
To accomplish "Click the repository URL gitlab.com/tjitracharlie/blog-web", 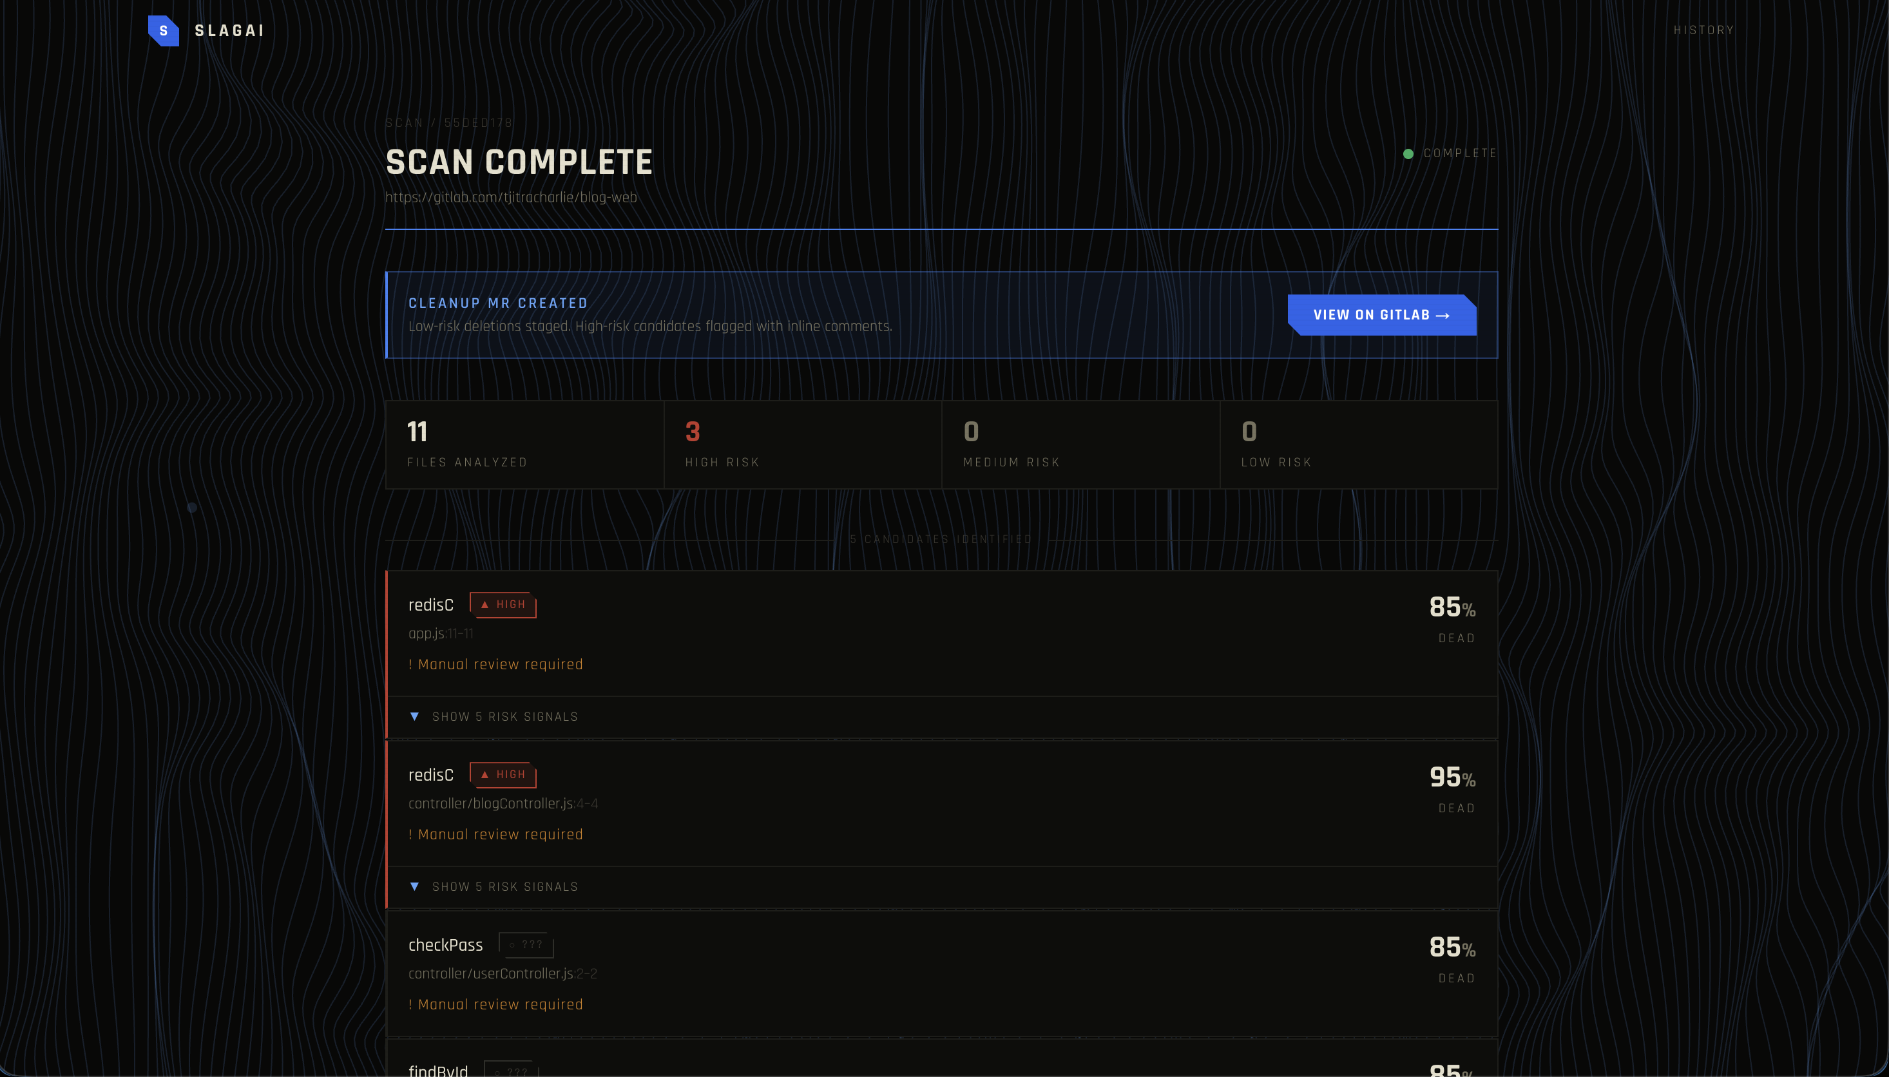I will tap(511, 198).
